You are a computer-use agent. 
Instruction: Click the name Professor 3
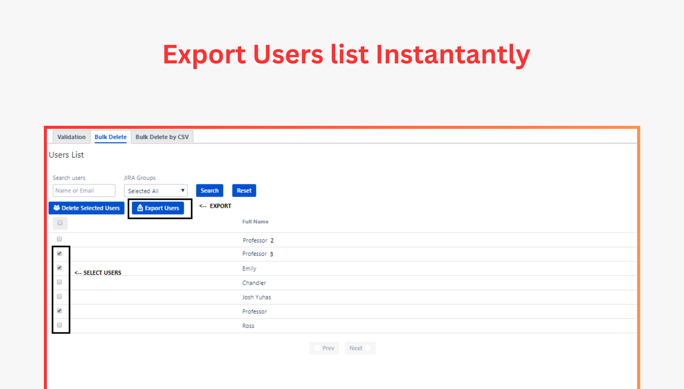click(x=258, y=254)
